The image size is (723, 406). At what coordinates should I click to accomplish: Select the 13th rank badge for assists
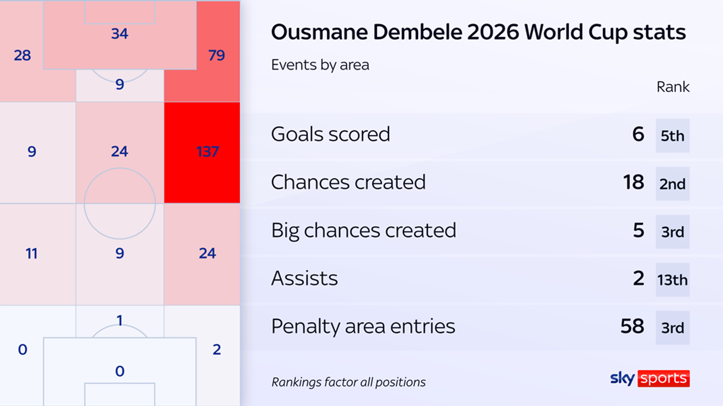click(673, 280)
